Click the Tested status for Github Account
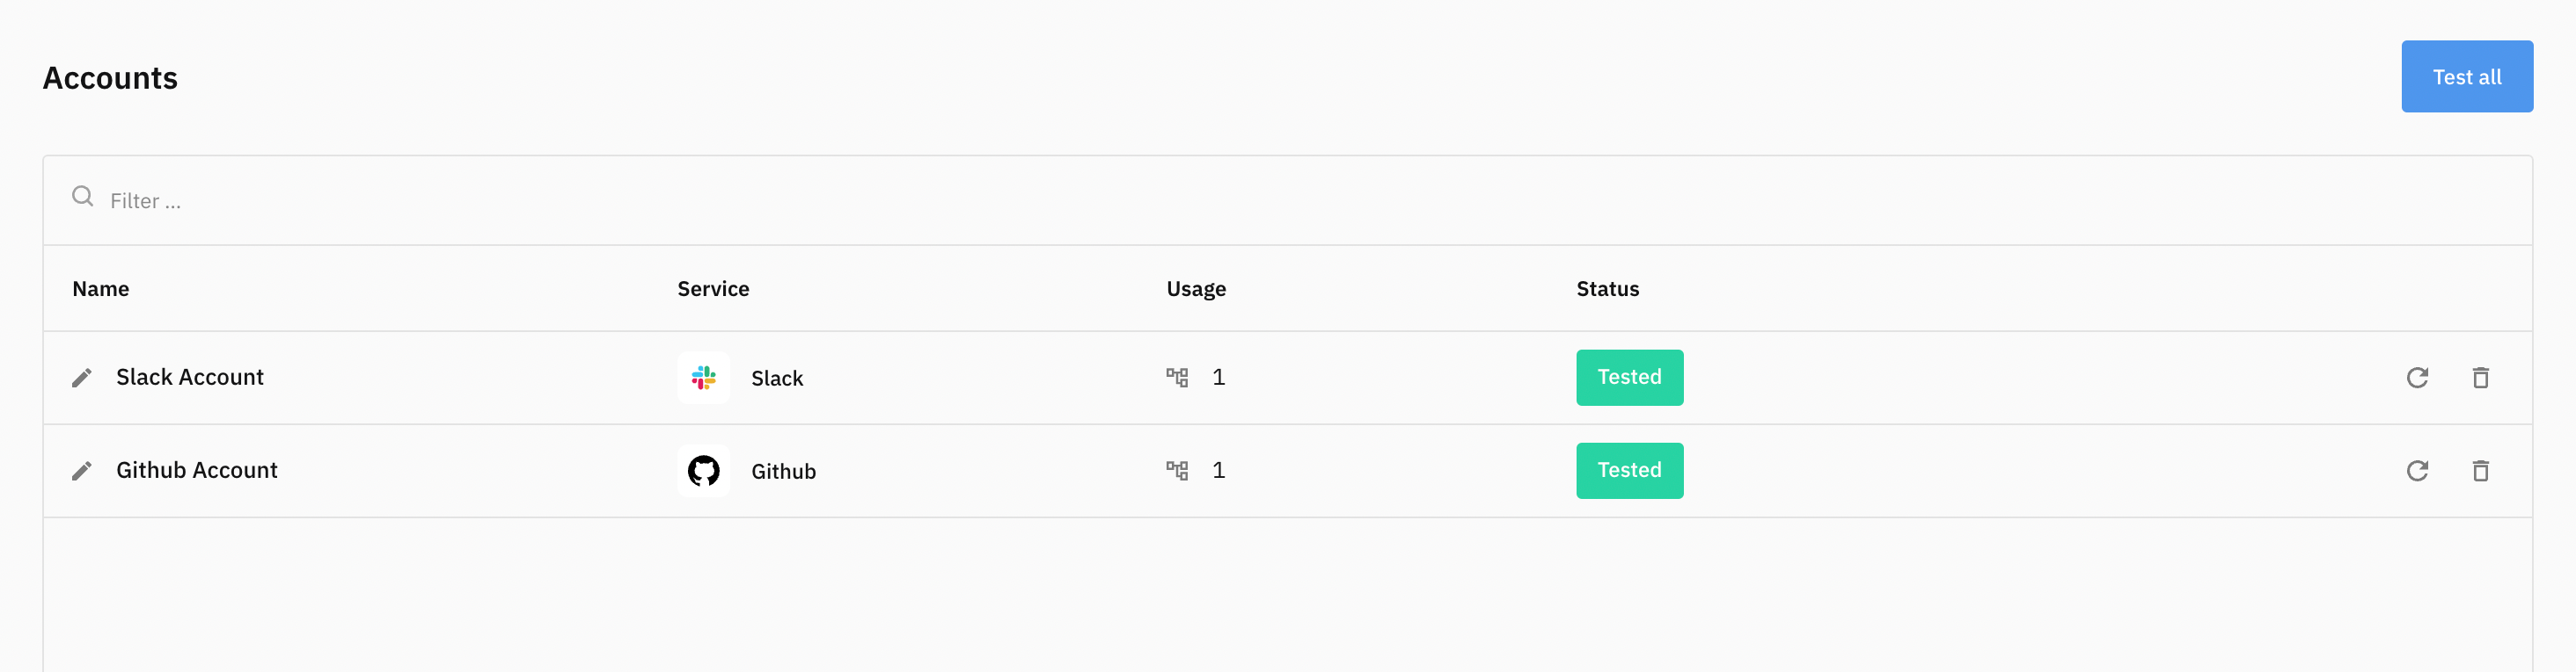This screenshot has height=672, width=2576. pyautogui.click(x=1629, y=470)
